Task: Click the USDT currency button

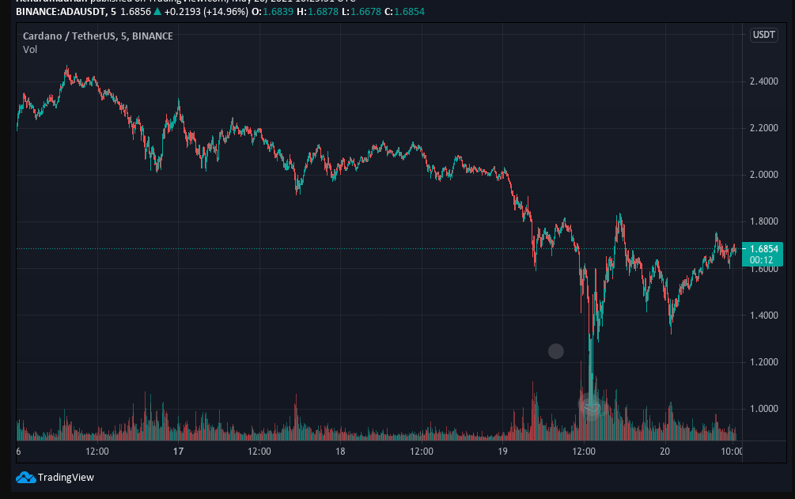Action: point(763,35)
